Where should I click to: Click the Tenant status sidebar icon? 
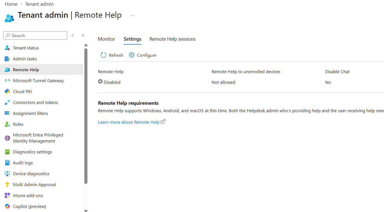click(7, 48)
